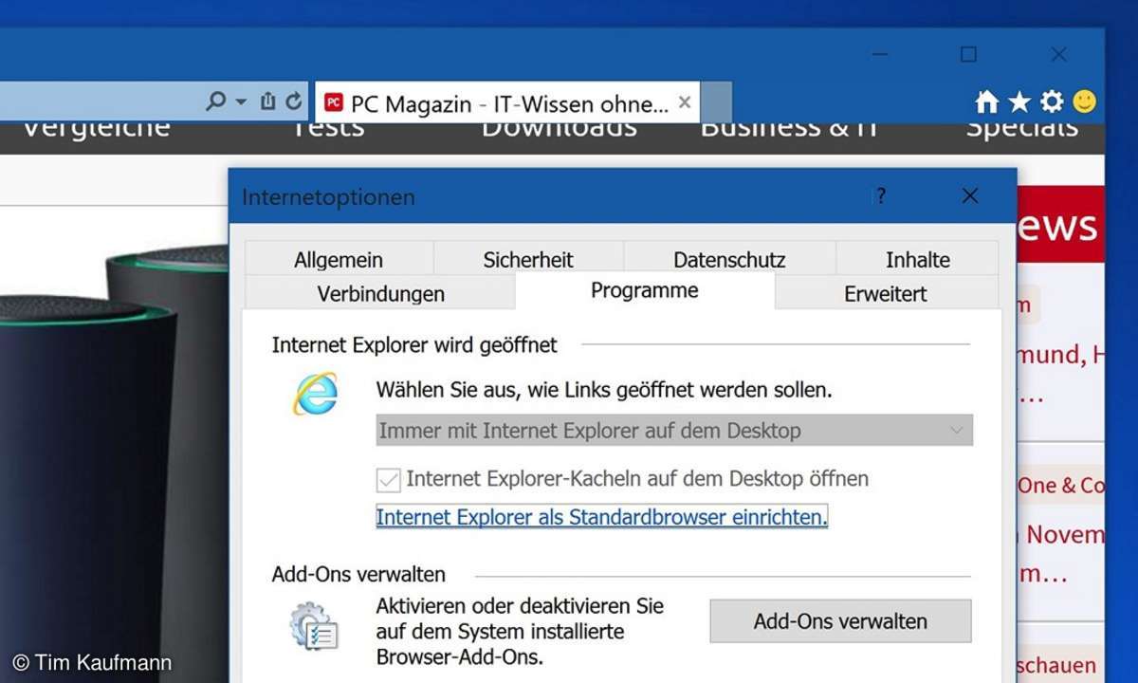This screenshot has width=1138, height=683.
Task: Switch to the Inhalte tab
Action: [917, 259]
